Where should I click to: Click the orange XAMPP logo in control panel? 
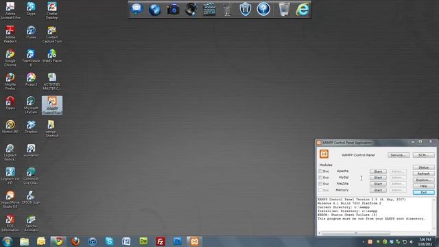(324, 154)
